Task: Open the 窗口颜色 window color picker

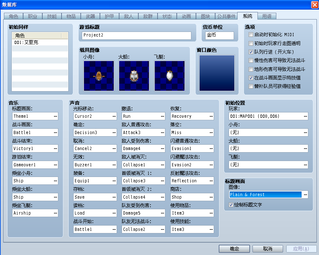Action: click(x=217, y=73)
